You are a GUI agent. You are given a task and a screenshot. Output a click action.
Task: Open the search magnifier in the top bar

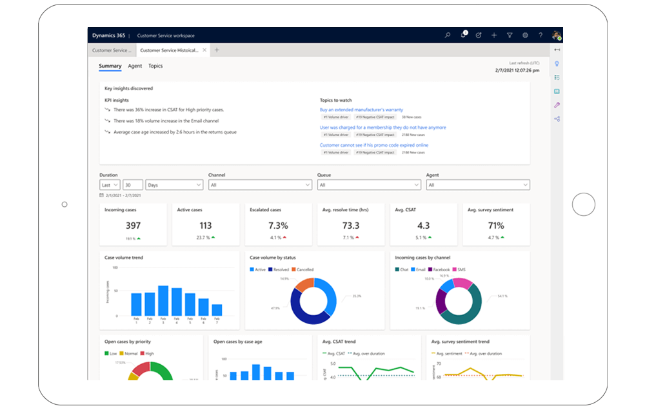(x=448, y=35)
